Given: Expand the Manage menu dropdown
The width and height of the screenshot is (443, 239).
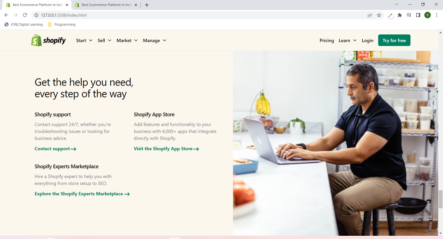Looking at the screenshot, I should click(155, 41).
